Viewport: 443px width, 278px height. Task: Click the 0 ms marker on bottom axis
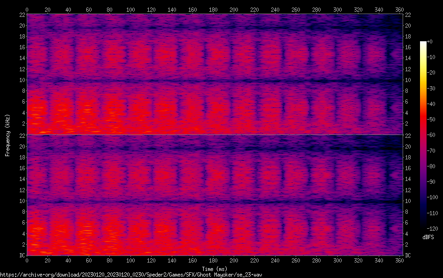click(27, 261)
